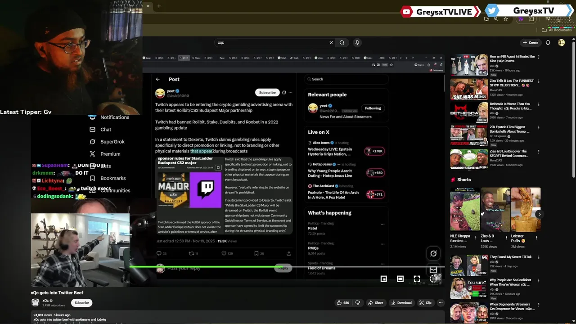Open the xQc channel avatar below video
The width and height of the screenshot is (576, 324).
click(x=36, y=302)
